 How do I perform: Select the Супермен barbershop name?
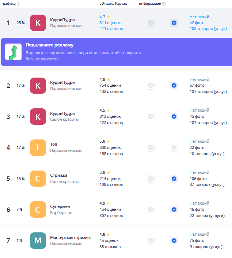point(60,206)
